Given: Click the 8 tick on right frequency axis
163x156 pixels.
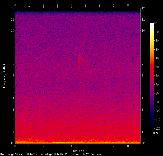Looking at the screenshot, I should click(x=143, y=53).
